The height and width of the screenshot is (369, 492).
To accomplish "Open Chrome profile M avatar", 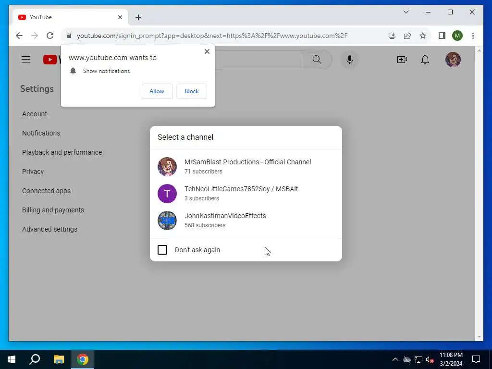I will click(x=457, y=36).
